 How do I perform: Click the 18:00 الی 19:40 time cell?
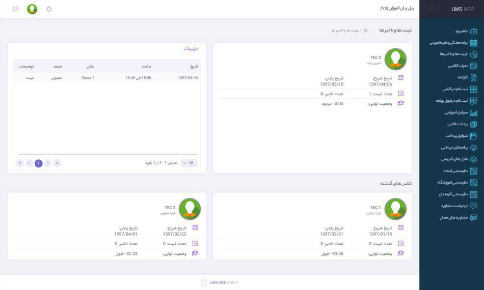[138, 78]
